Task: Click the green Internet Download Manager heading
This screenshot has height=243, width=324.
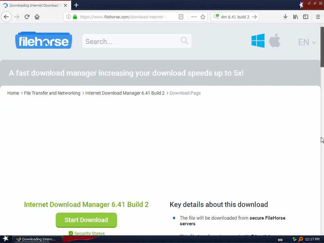Action: click(x=86, y=204)
